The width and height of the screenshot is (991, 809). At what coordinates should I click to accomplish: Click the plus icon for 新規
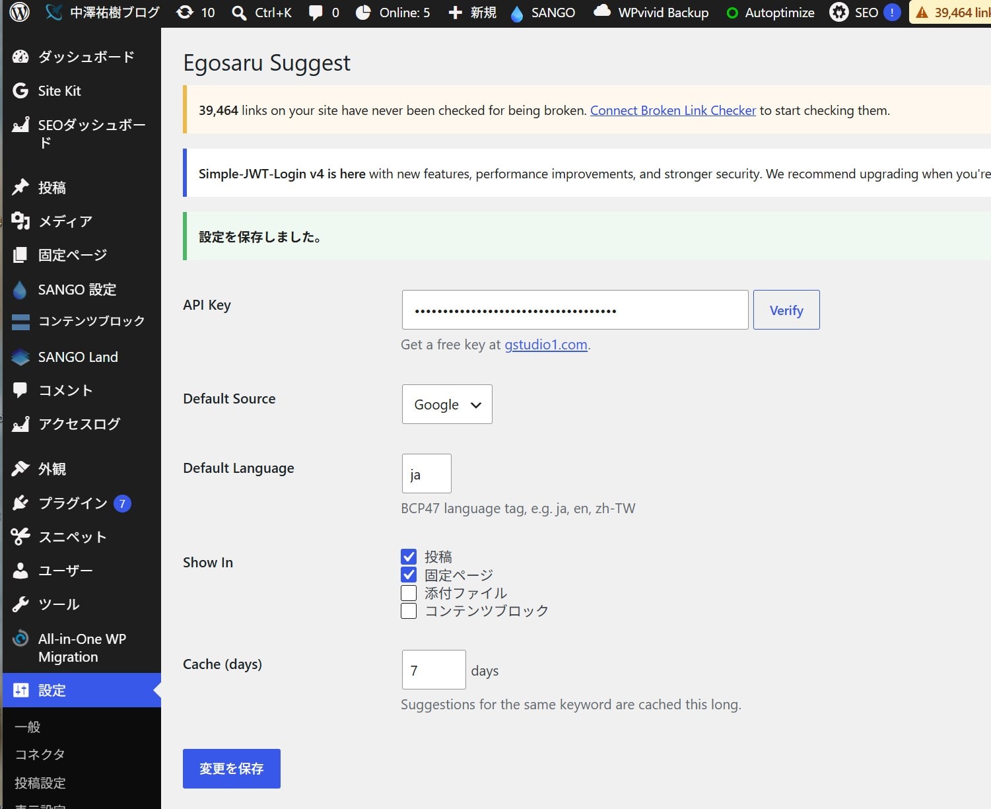point(455,13)
